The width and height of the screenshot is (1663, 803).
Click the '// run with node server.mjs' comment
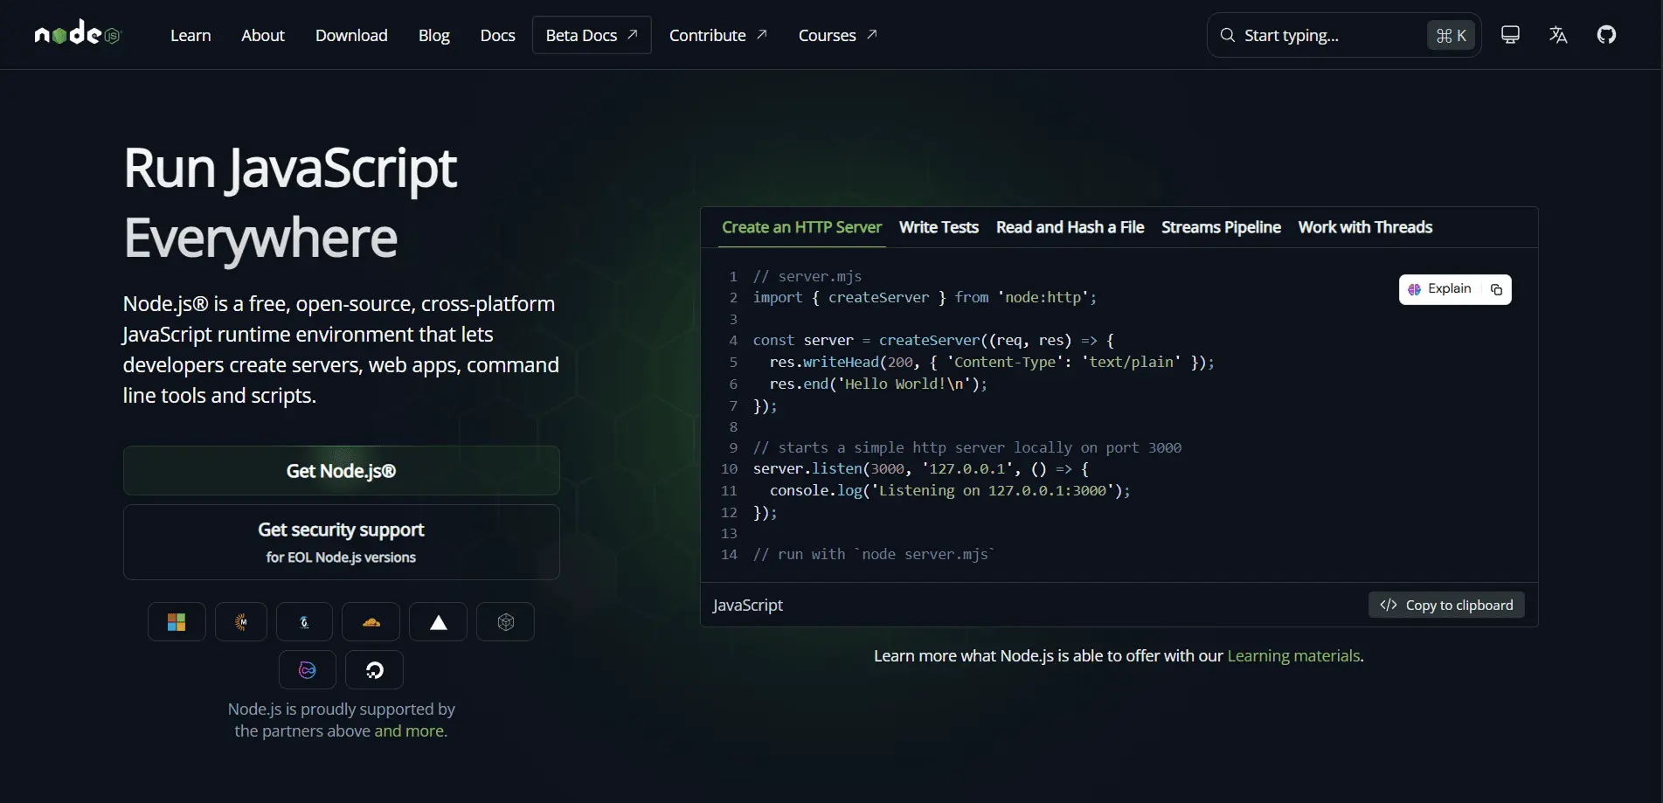[874, 554]
